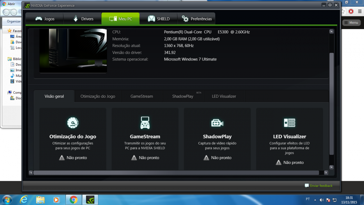This screenshot has width=364, height=205.
Task: Click the horizontal scrollbar right arrow
Action: tap(326, 173)
